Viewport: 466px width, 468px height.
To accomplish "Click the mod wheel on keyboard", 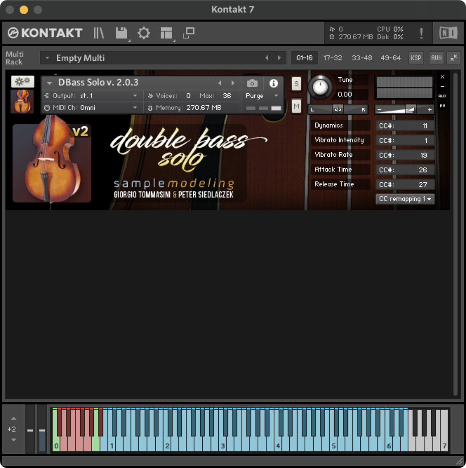I will tap(42, 430).
